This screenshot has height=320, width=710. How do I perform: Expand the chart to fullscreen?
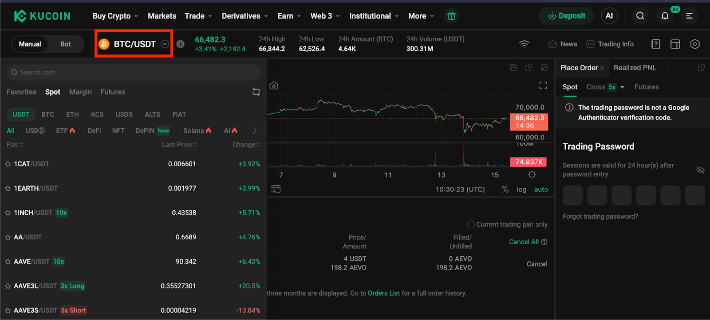tap(543, 85)
